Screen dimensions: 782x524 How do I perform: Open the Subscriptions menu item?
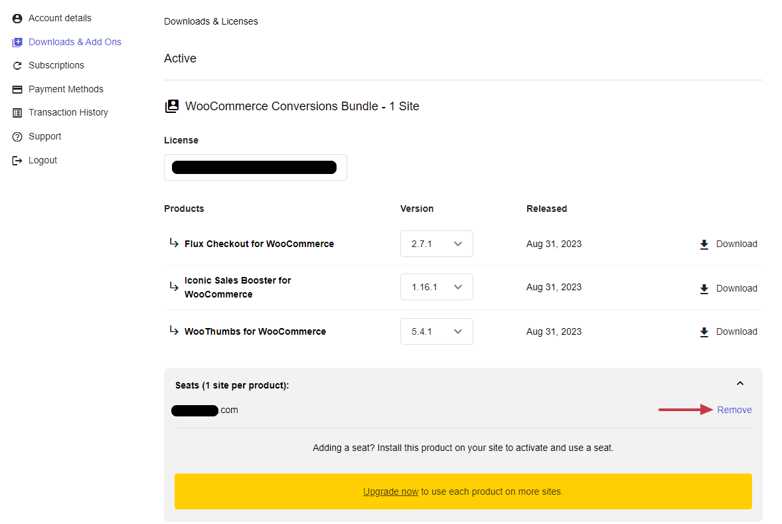click(56, 66)
